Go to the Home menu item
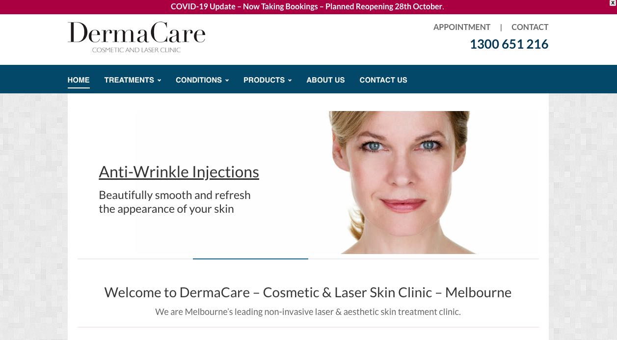 pos(79,80)
